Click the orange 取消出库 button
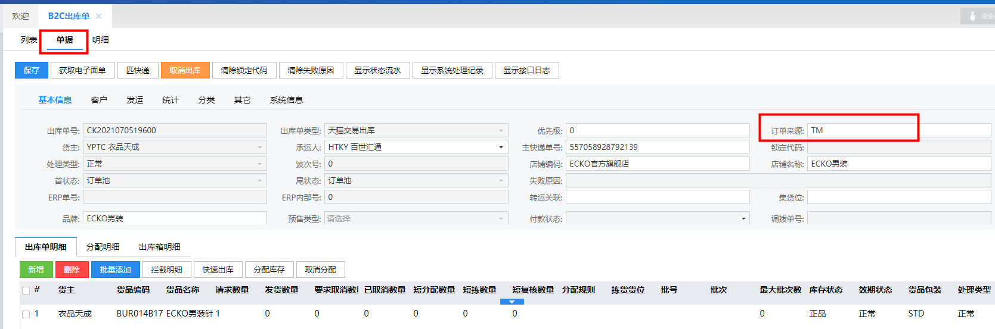The image size is (995, 329). (185, 70)
